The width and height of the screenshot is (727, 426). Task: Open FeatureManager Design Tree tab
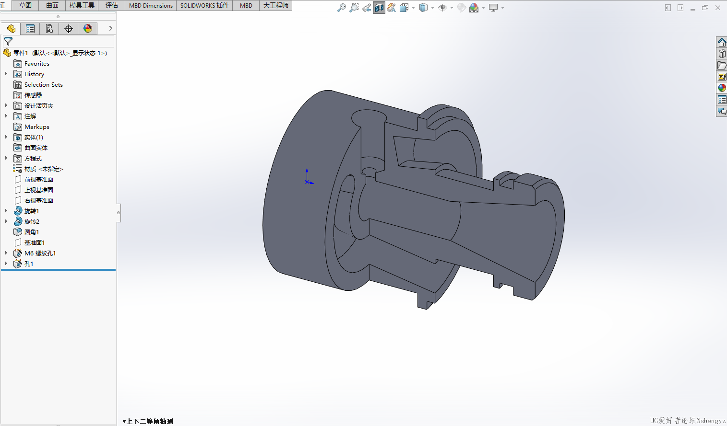point(11,29)
